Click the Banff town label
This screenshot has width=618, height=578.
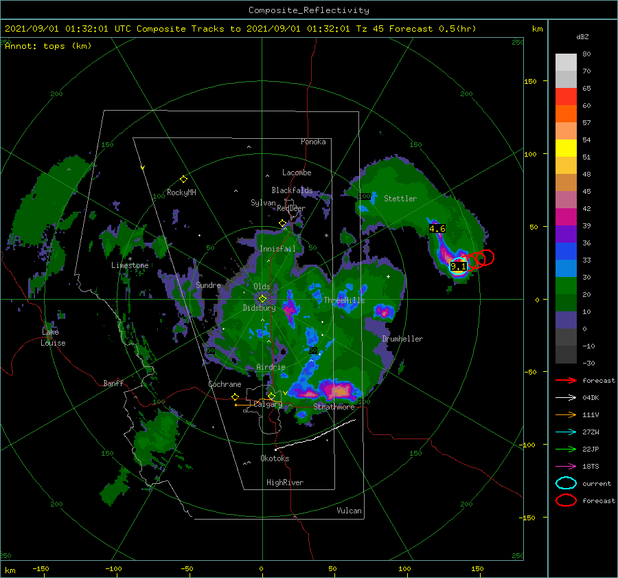[x=113, y=383]
